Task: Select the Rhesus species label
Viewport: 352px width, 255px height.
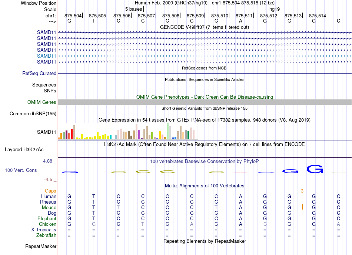Action: pyautogui.click(x=48, y=202)
